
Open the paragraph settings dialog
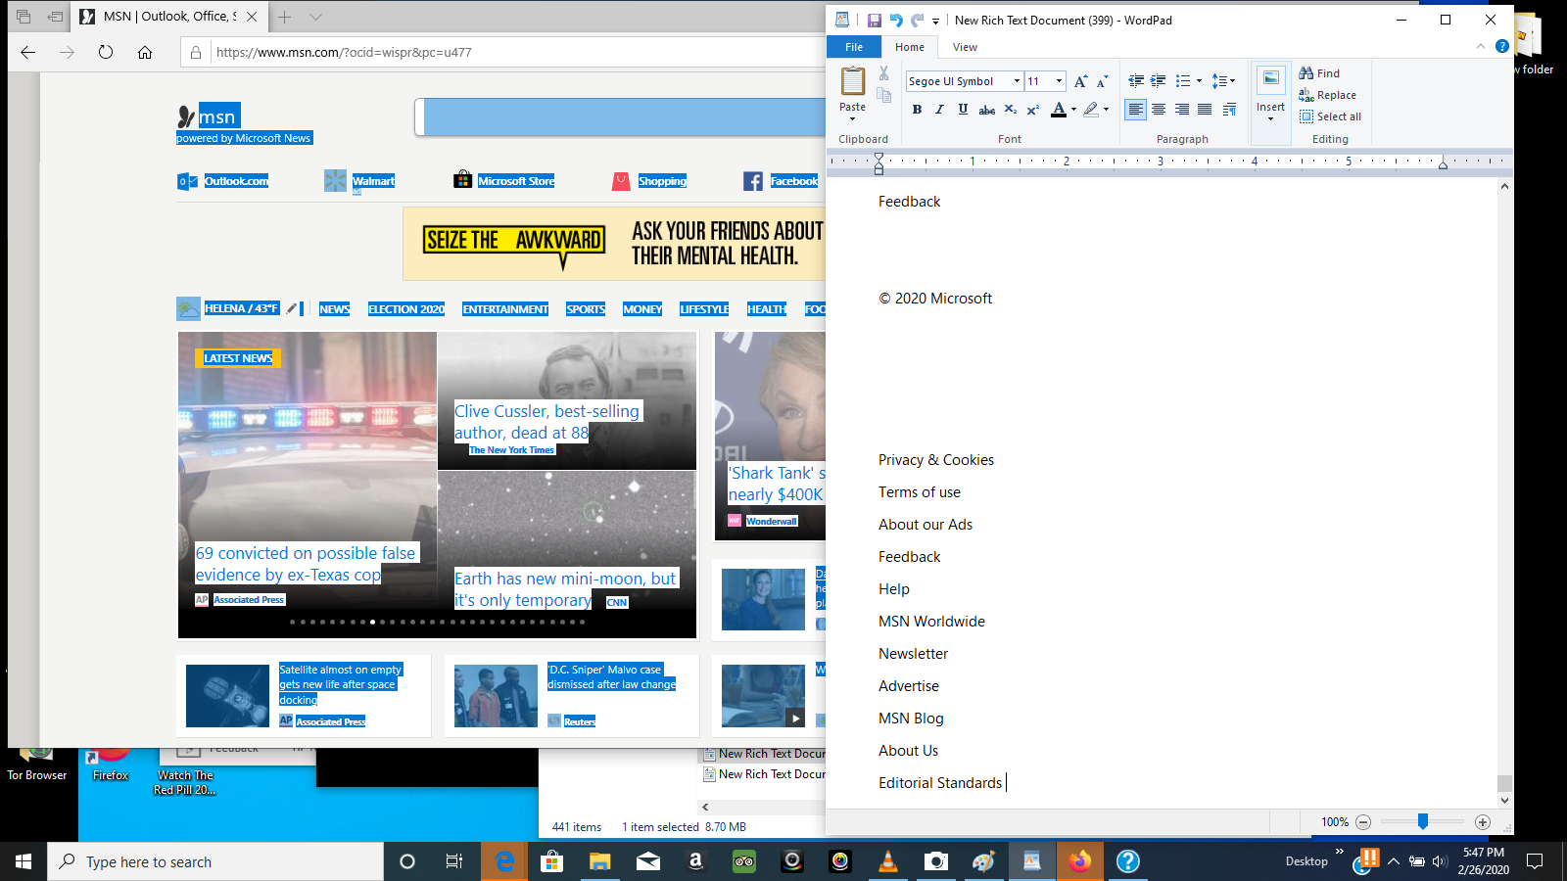[1229, 110]
